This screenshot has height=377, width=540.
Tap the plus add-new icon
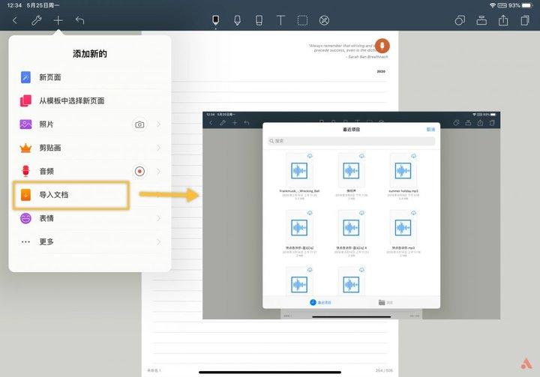coord(58,21)
